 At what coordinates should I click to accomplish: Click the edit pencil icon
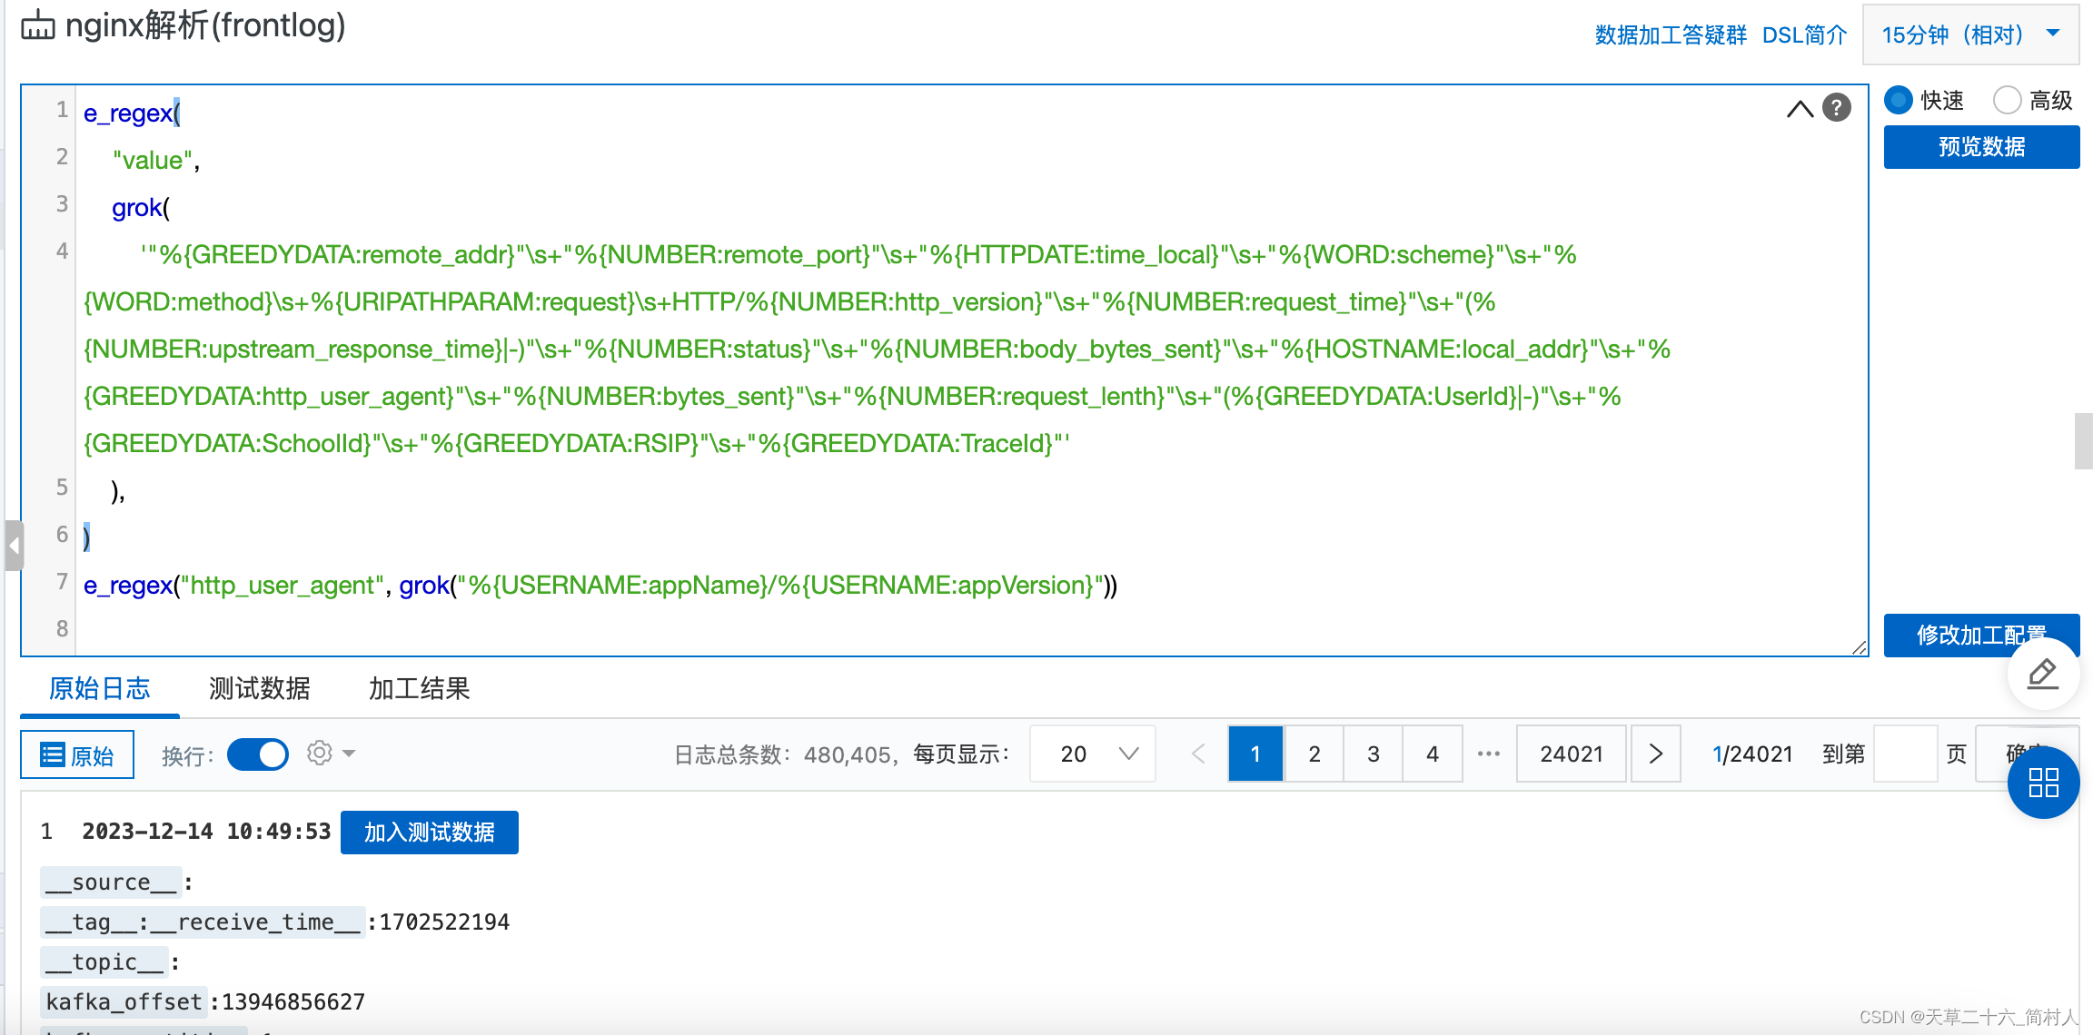tap(2042, 677)
